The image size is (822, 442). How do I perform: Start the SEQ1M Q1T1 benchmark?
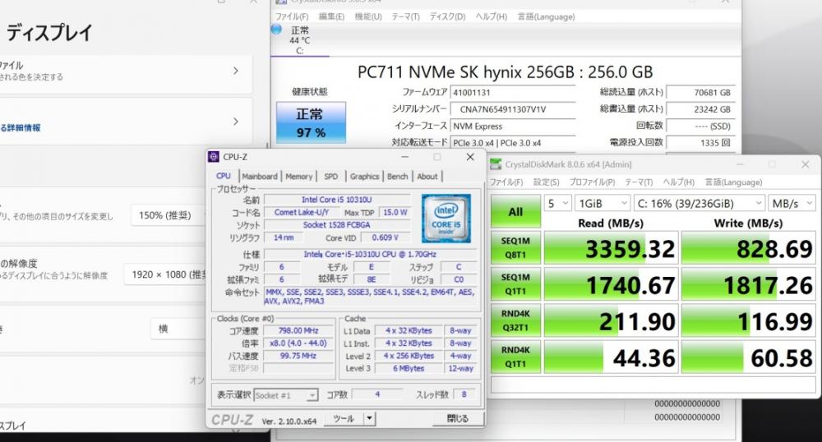(515, 283)
